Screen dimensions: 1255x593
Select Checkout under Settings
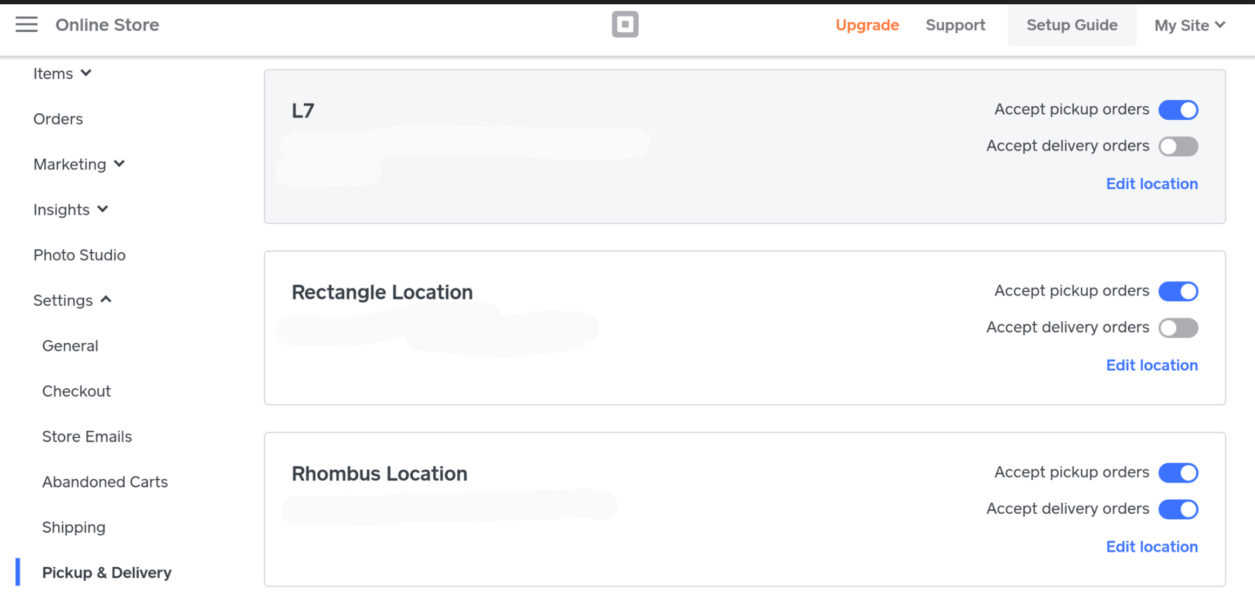click(77, 391)
